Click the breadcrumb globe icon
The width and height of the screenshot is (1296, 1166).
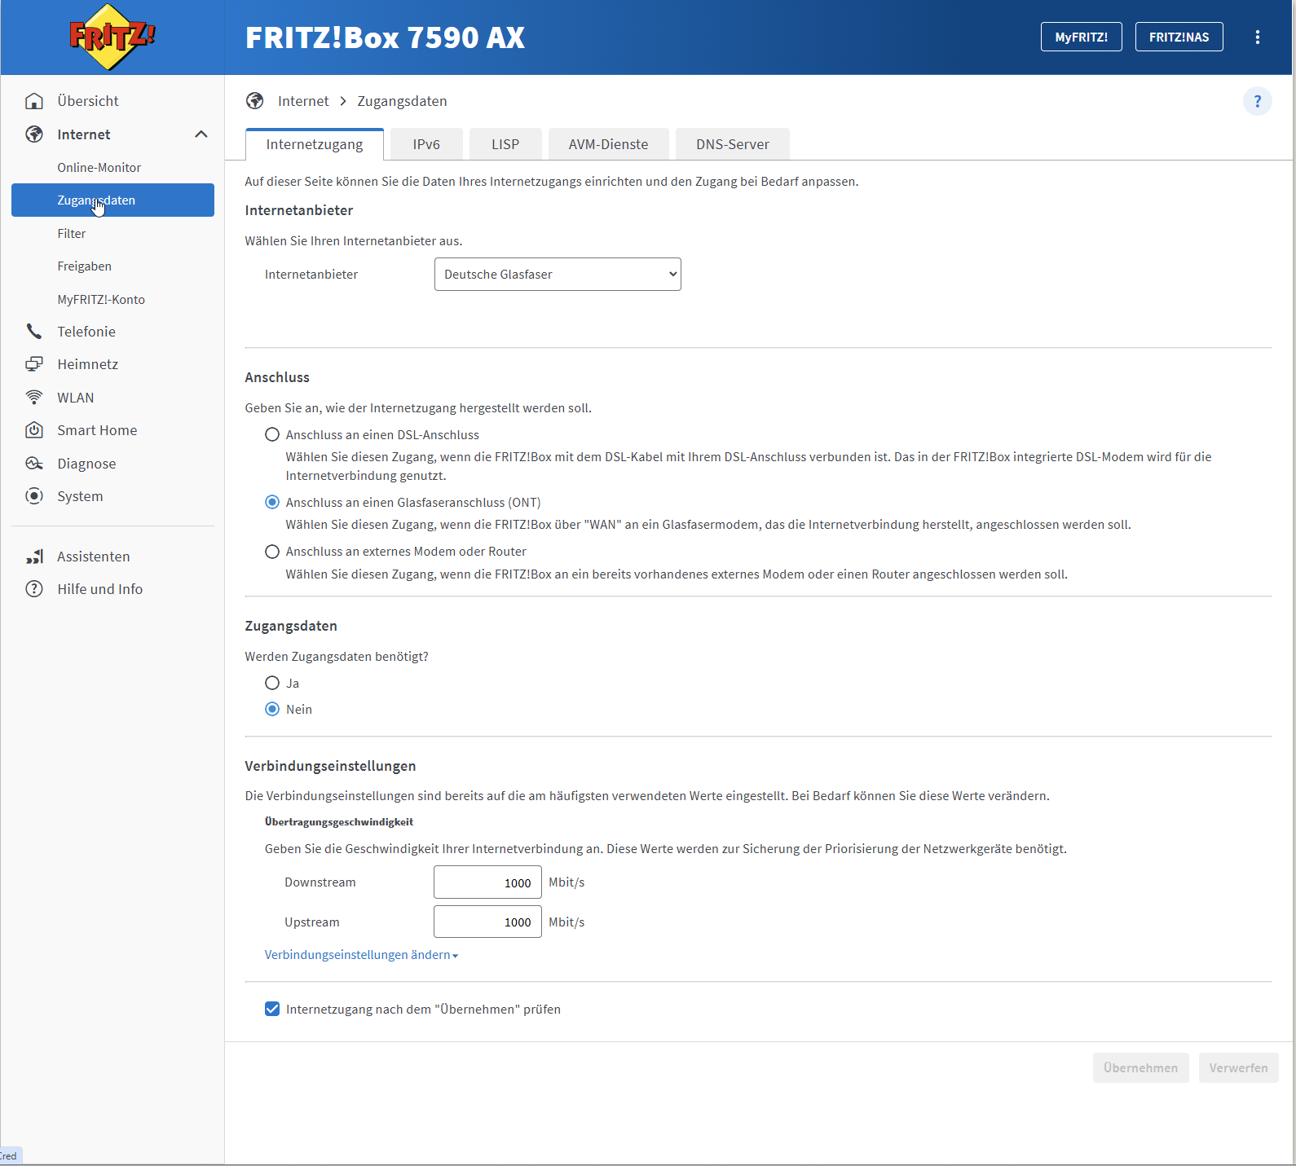pyautogui.click(x=255, y=101)
